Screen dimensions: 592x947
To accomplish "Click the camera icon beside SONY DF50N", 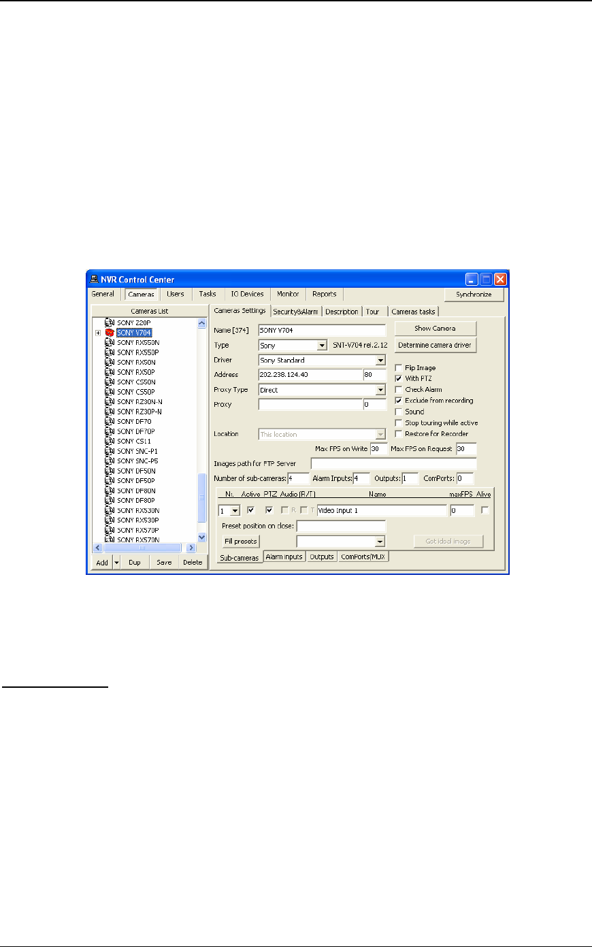I will 110,471.
